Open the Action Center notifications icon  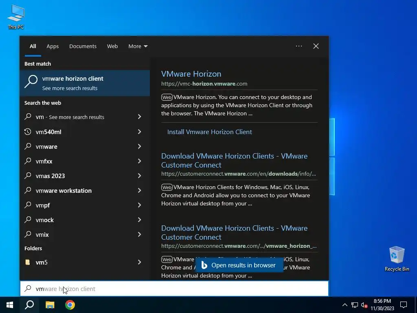pyautogui.click(x=404, y=305)
